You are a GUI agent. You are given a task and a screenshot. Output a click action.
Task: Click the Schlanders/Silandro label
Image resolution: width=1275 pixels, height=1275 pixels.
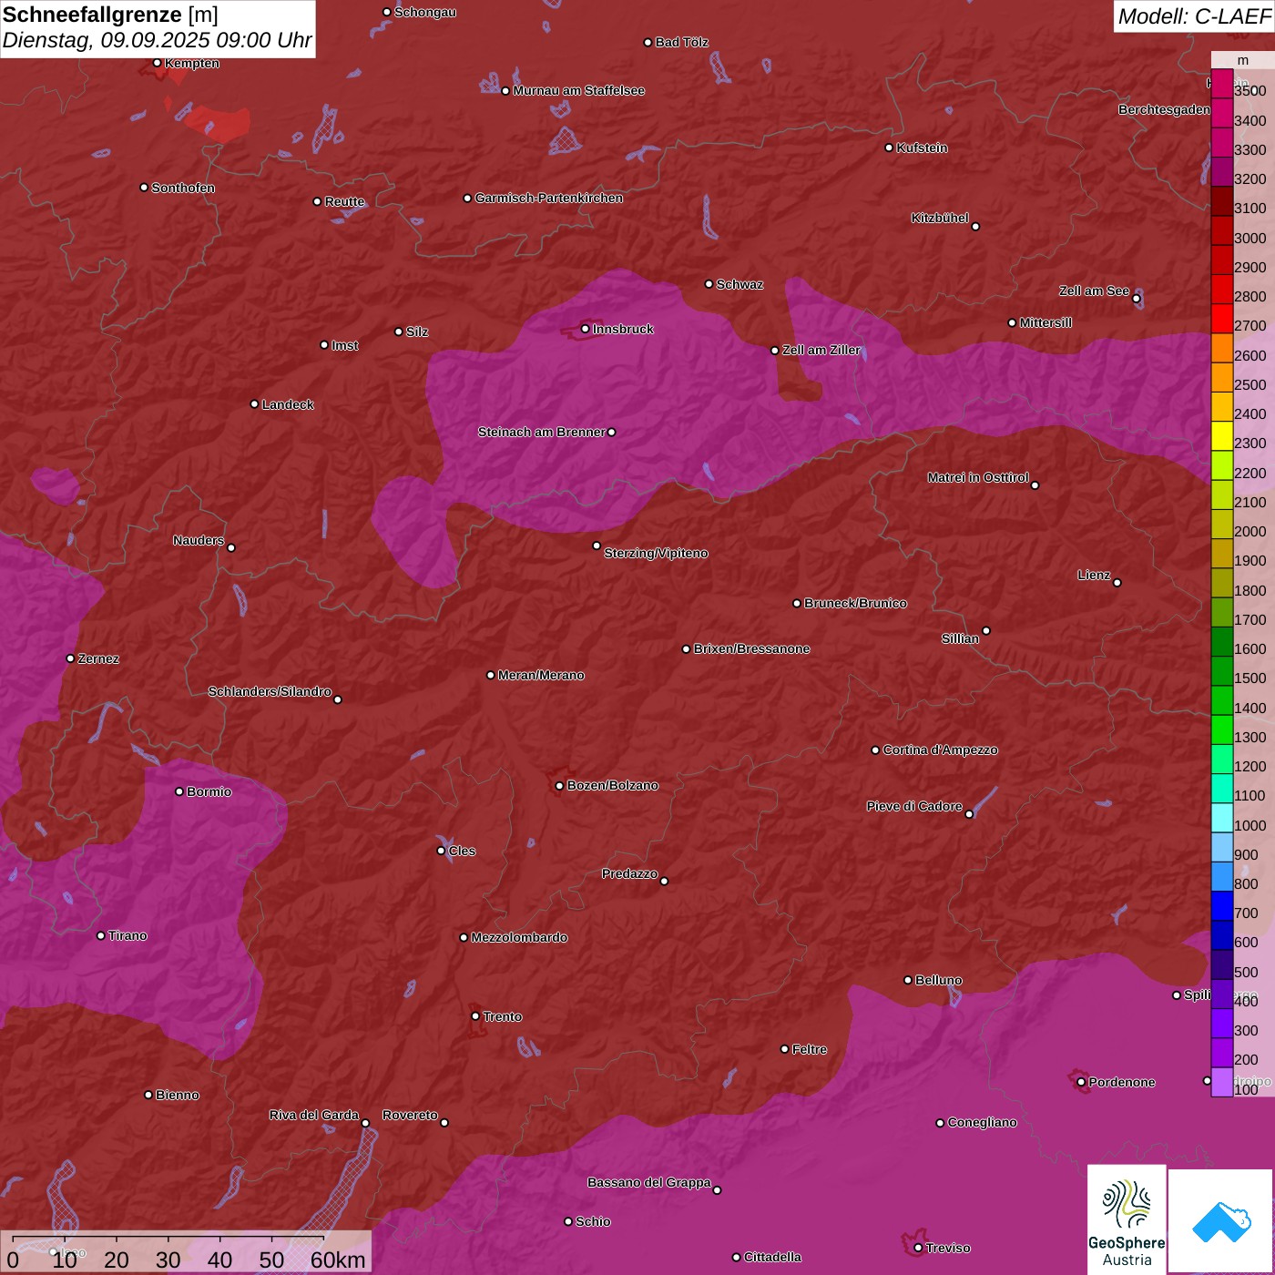coord(270,691)
